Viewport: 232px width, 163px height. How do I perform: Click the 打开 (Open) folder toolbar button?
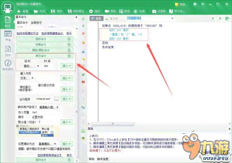[39, 11]
